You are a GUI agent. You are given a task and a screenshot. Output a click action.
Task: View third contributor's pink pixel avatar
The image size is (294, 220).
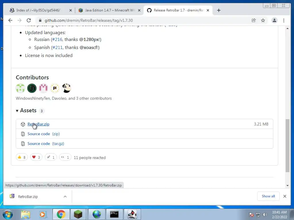[43, 88]
